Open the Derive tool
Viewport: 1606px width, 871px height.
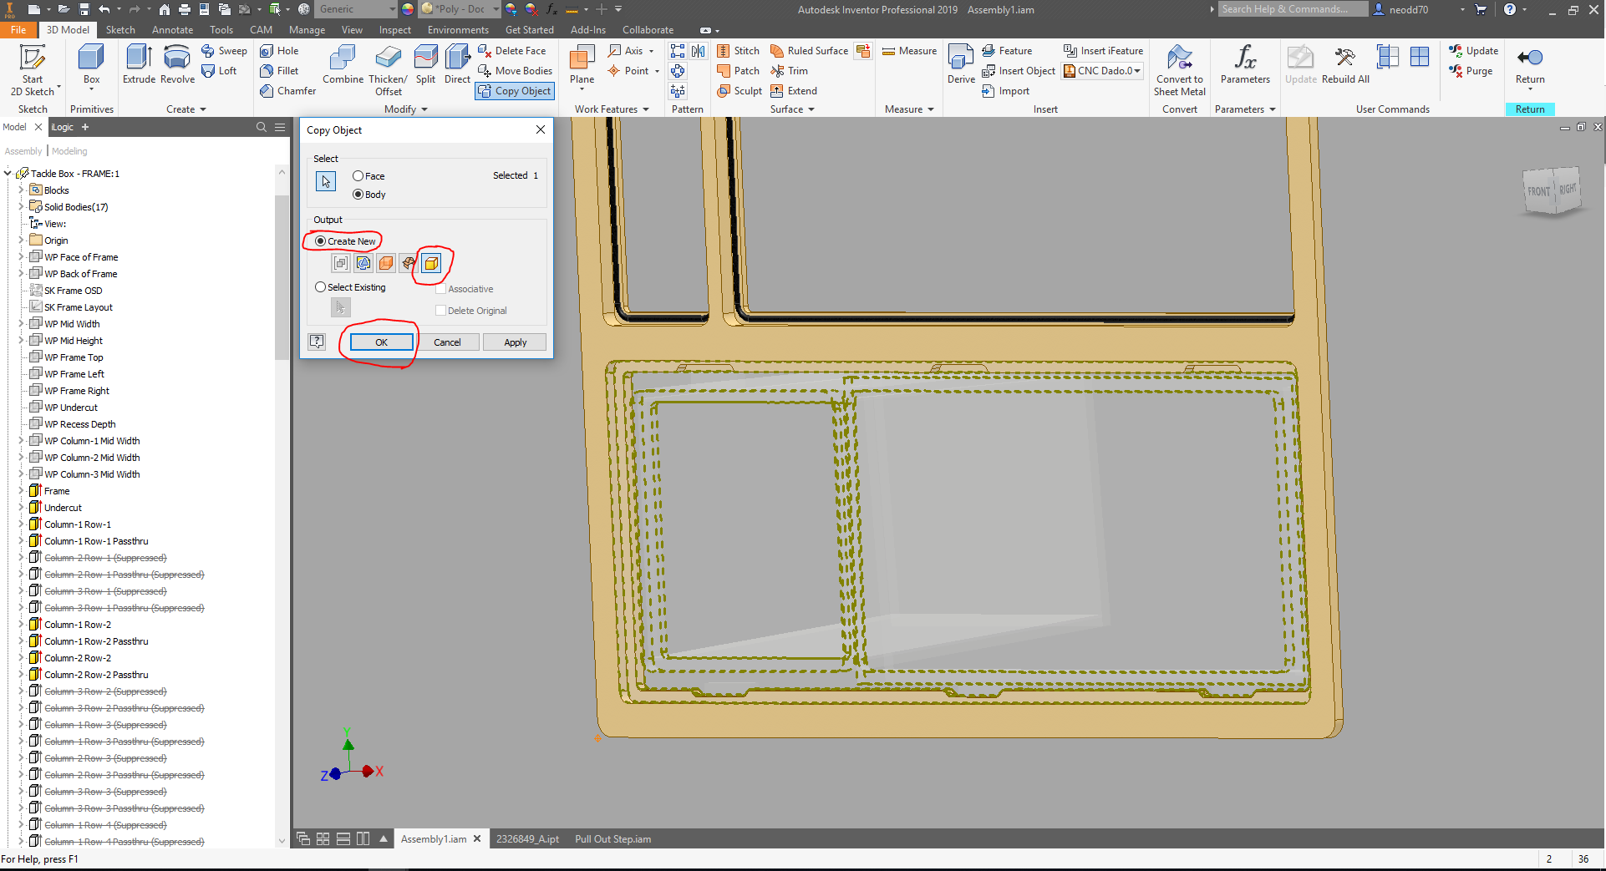click(x=961, y=64)
